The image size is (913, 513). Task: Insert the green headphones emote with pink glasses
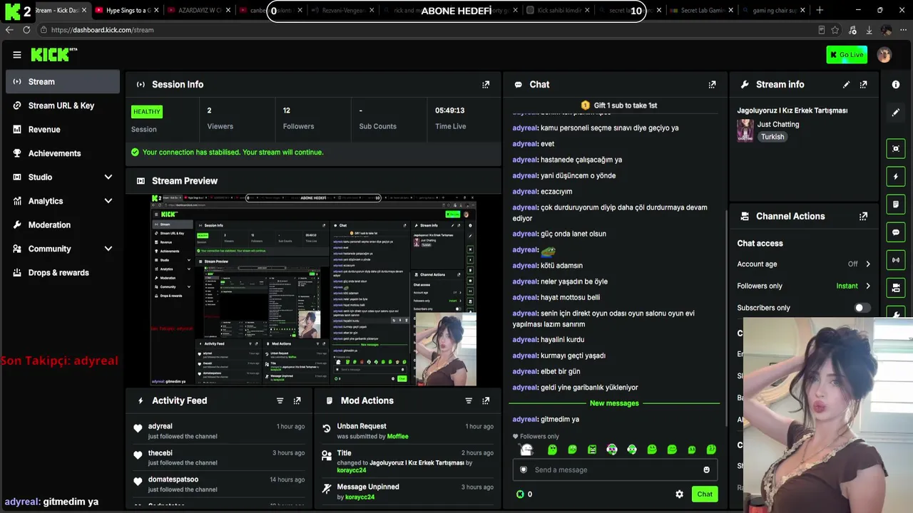tap(611, 450)
